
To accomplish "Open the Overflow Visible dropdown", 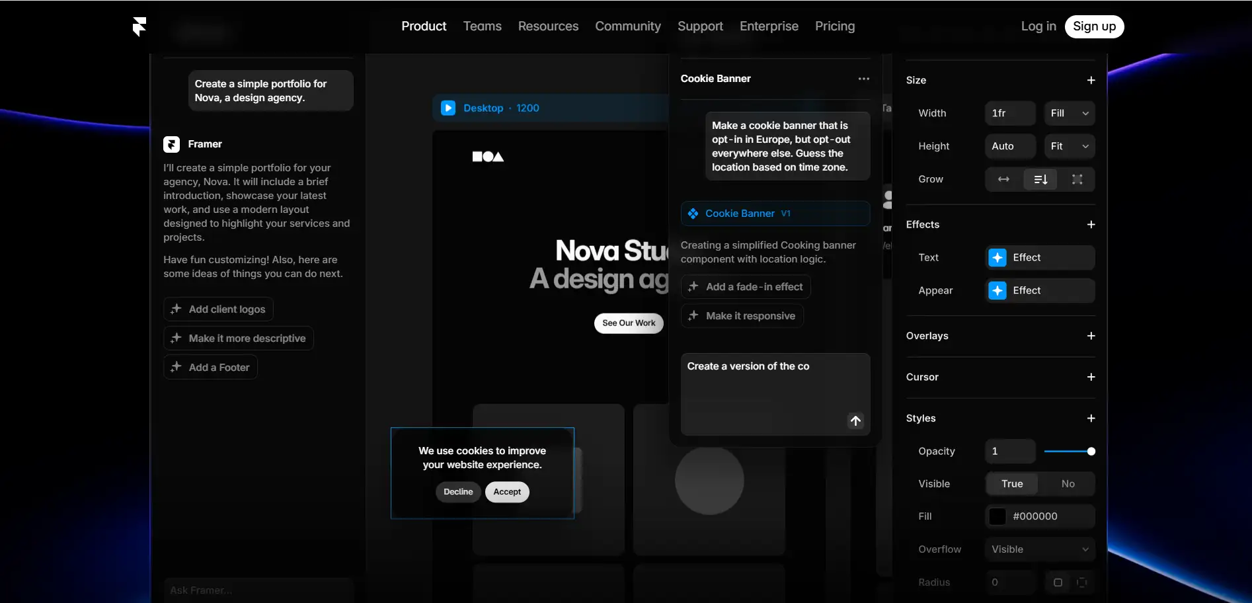I will (x=1040, y=549).
